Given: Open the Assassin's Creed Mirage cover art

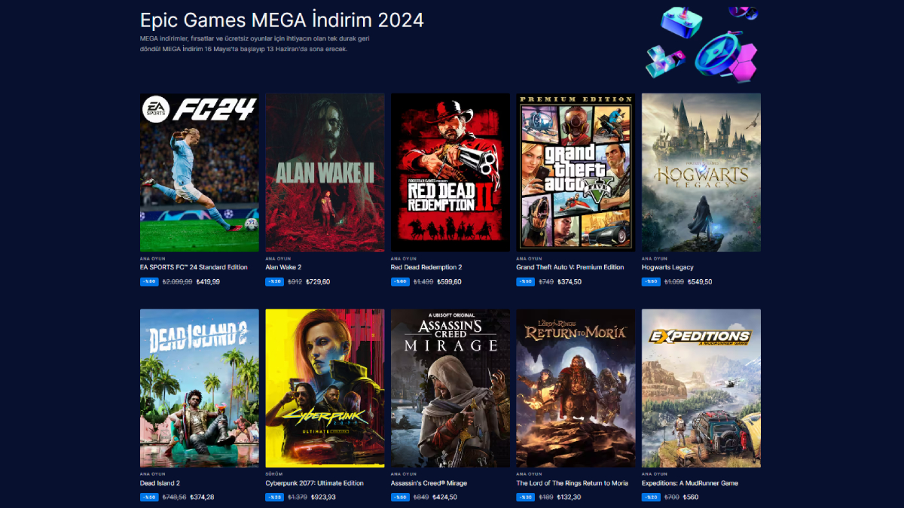Looking at the screenshot, I should [x=450, y=388].
